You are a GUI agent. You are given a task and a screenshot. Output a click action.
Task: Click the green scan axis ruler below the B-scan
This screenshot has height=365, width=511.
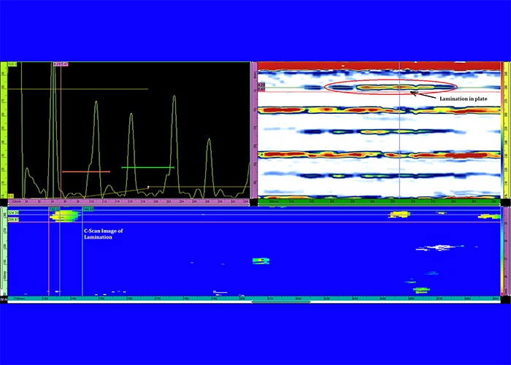[379, 201]
